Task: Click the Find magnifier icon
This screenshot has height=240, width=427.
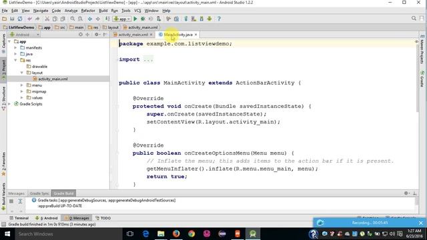Action: click(x=73, y=19)
